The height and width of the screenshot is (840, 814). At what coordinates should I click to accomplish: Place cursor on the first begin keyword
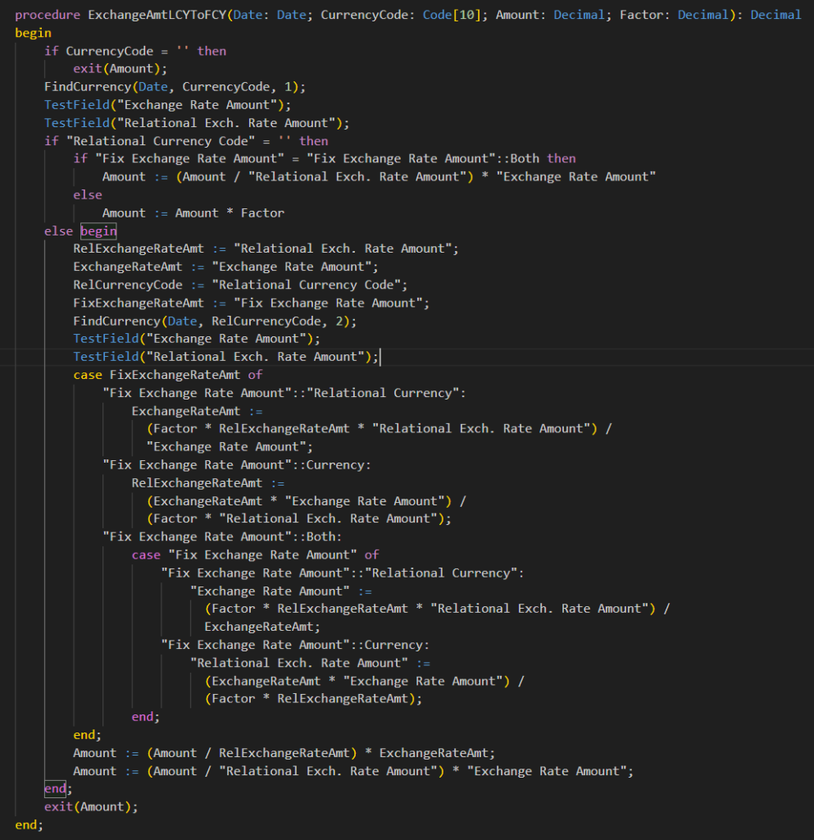33,33
